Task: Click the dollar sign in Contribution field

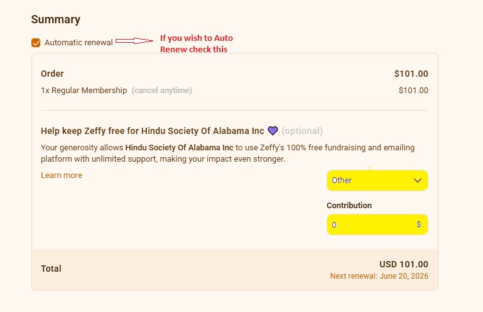Action: pyautogui.click(x=418, y=225)
